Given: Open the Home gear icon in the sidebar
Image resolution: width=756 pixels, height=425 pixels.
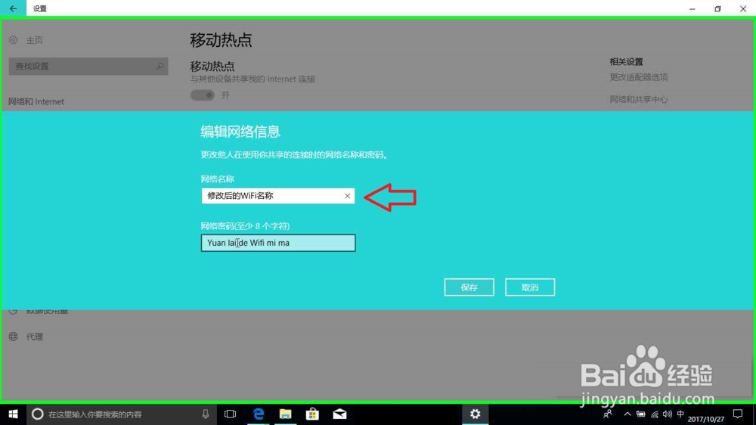Looking at the screenshot, I should 14,40.
